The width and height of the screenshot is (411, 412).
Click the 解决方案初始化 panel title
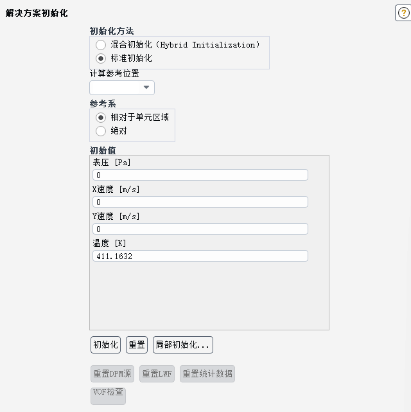37,13
